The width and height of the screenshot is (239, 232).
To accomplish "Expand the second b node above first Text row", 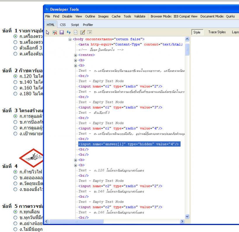I will point(76,65).
